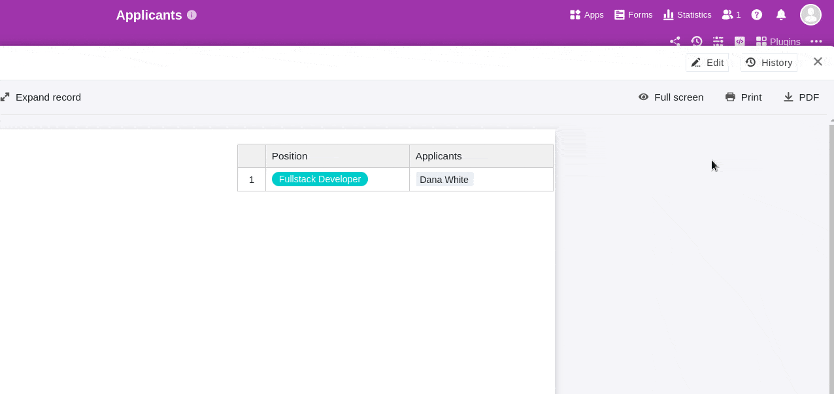Open the script code icon
The height and width of the screenshot is (394, 834).
(740, 41)
